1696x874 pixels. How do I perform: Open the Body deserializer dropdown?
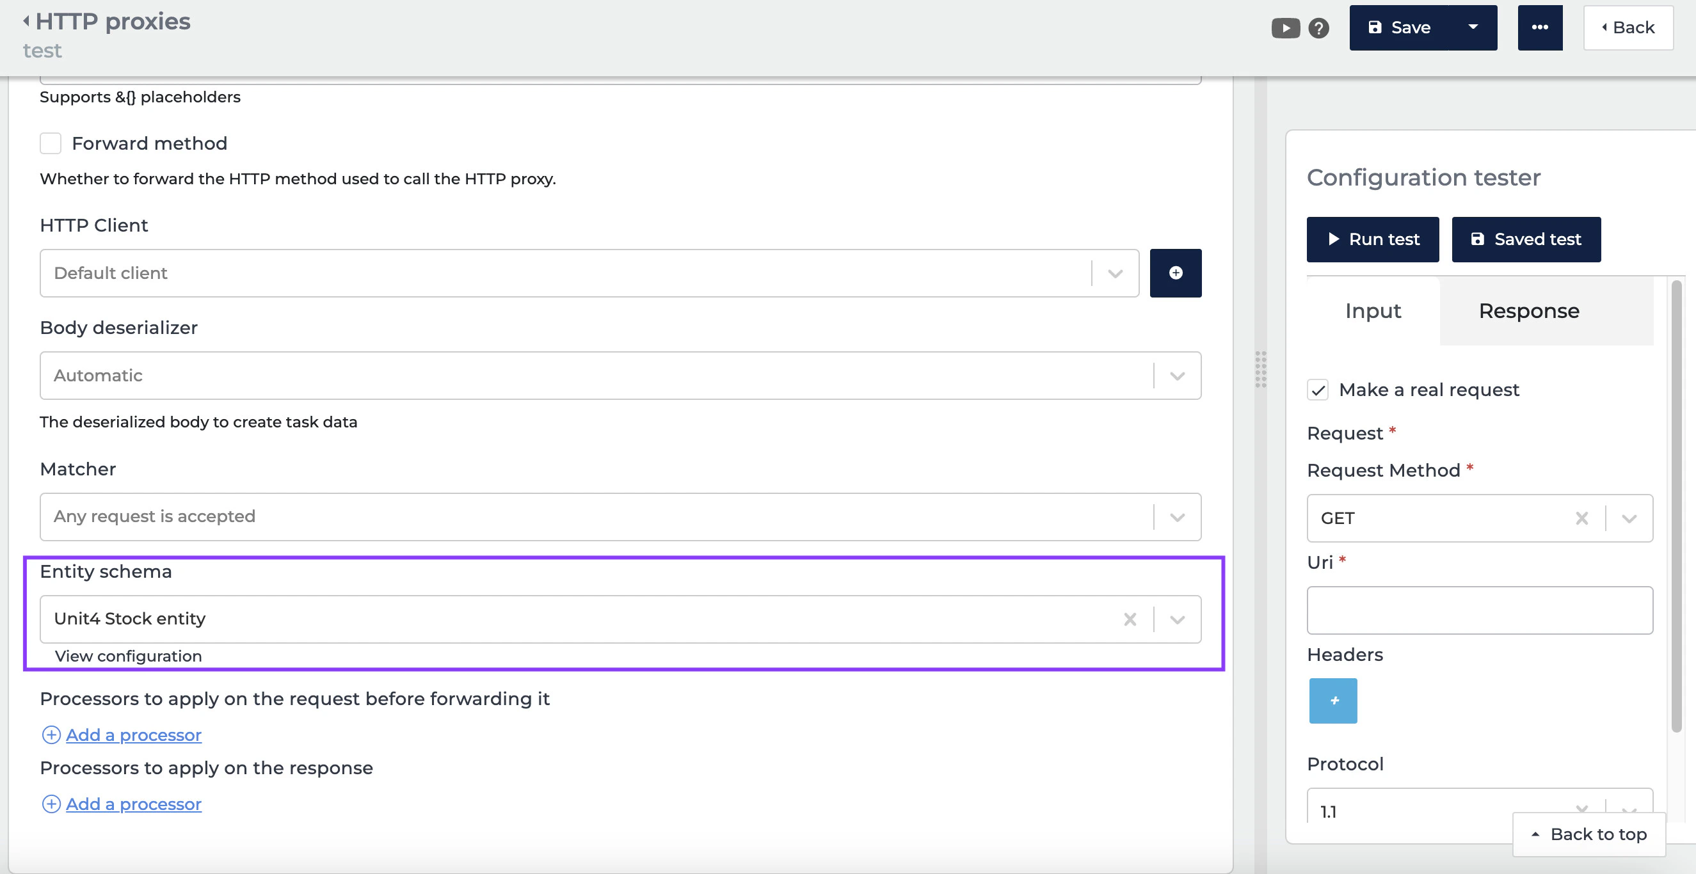[620, 375]
